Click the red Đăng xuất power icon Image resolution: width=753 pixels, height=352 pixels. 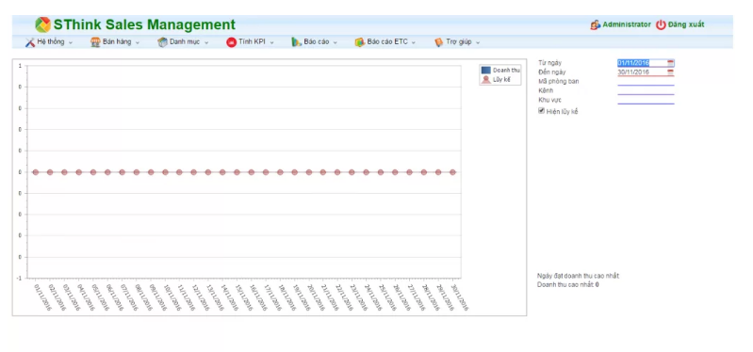662,24
